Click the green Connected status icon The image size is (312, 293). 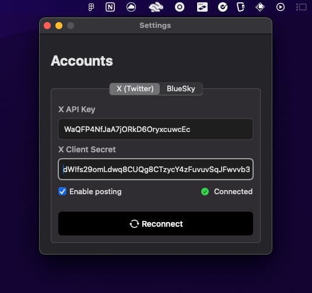pos(205,192)
